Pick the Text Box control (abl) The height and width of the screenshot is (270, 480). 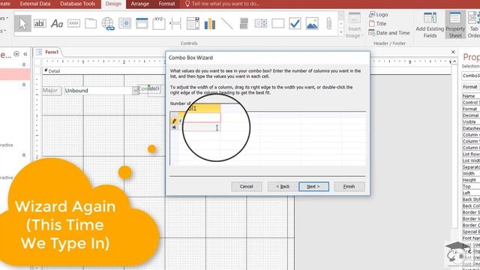(40, 23)
